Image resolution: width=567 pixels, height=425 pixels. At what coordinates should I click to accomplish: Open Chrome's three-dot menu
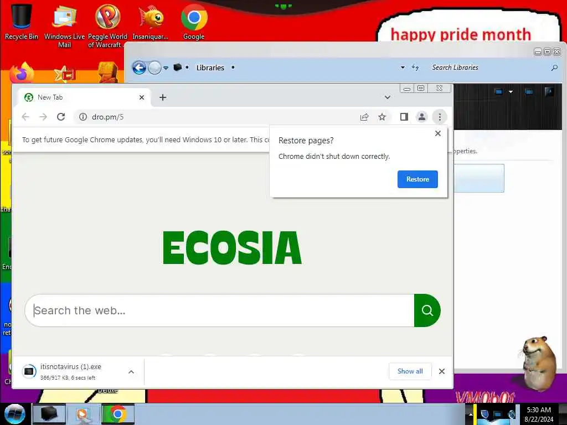click(440, 117)
